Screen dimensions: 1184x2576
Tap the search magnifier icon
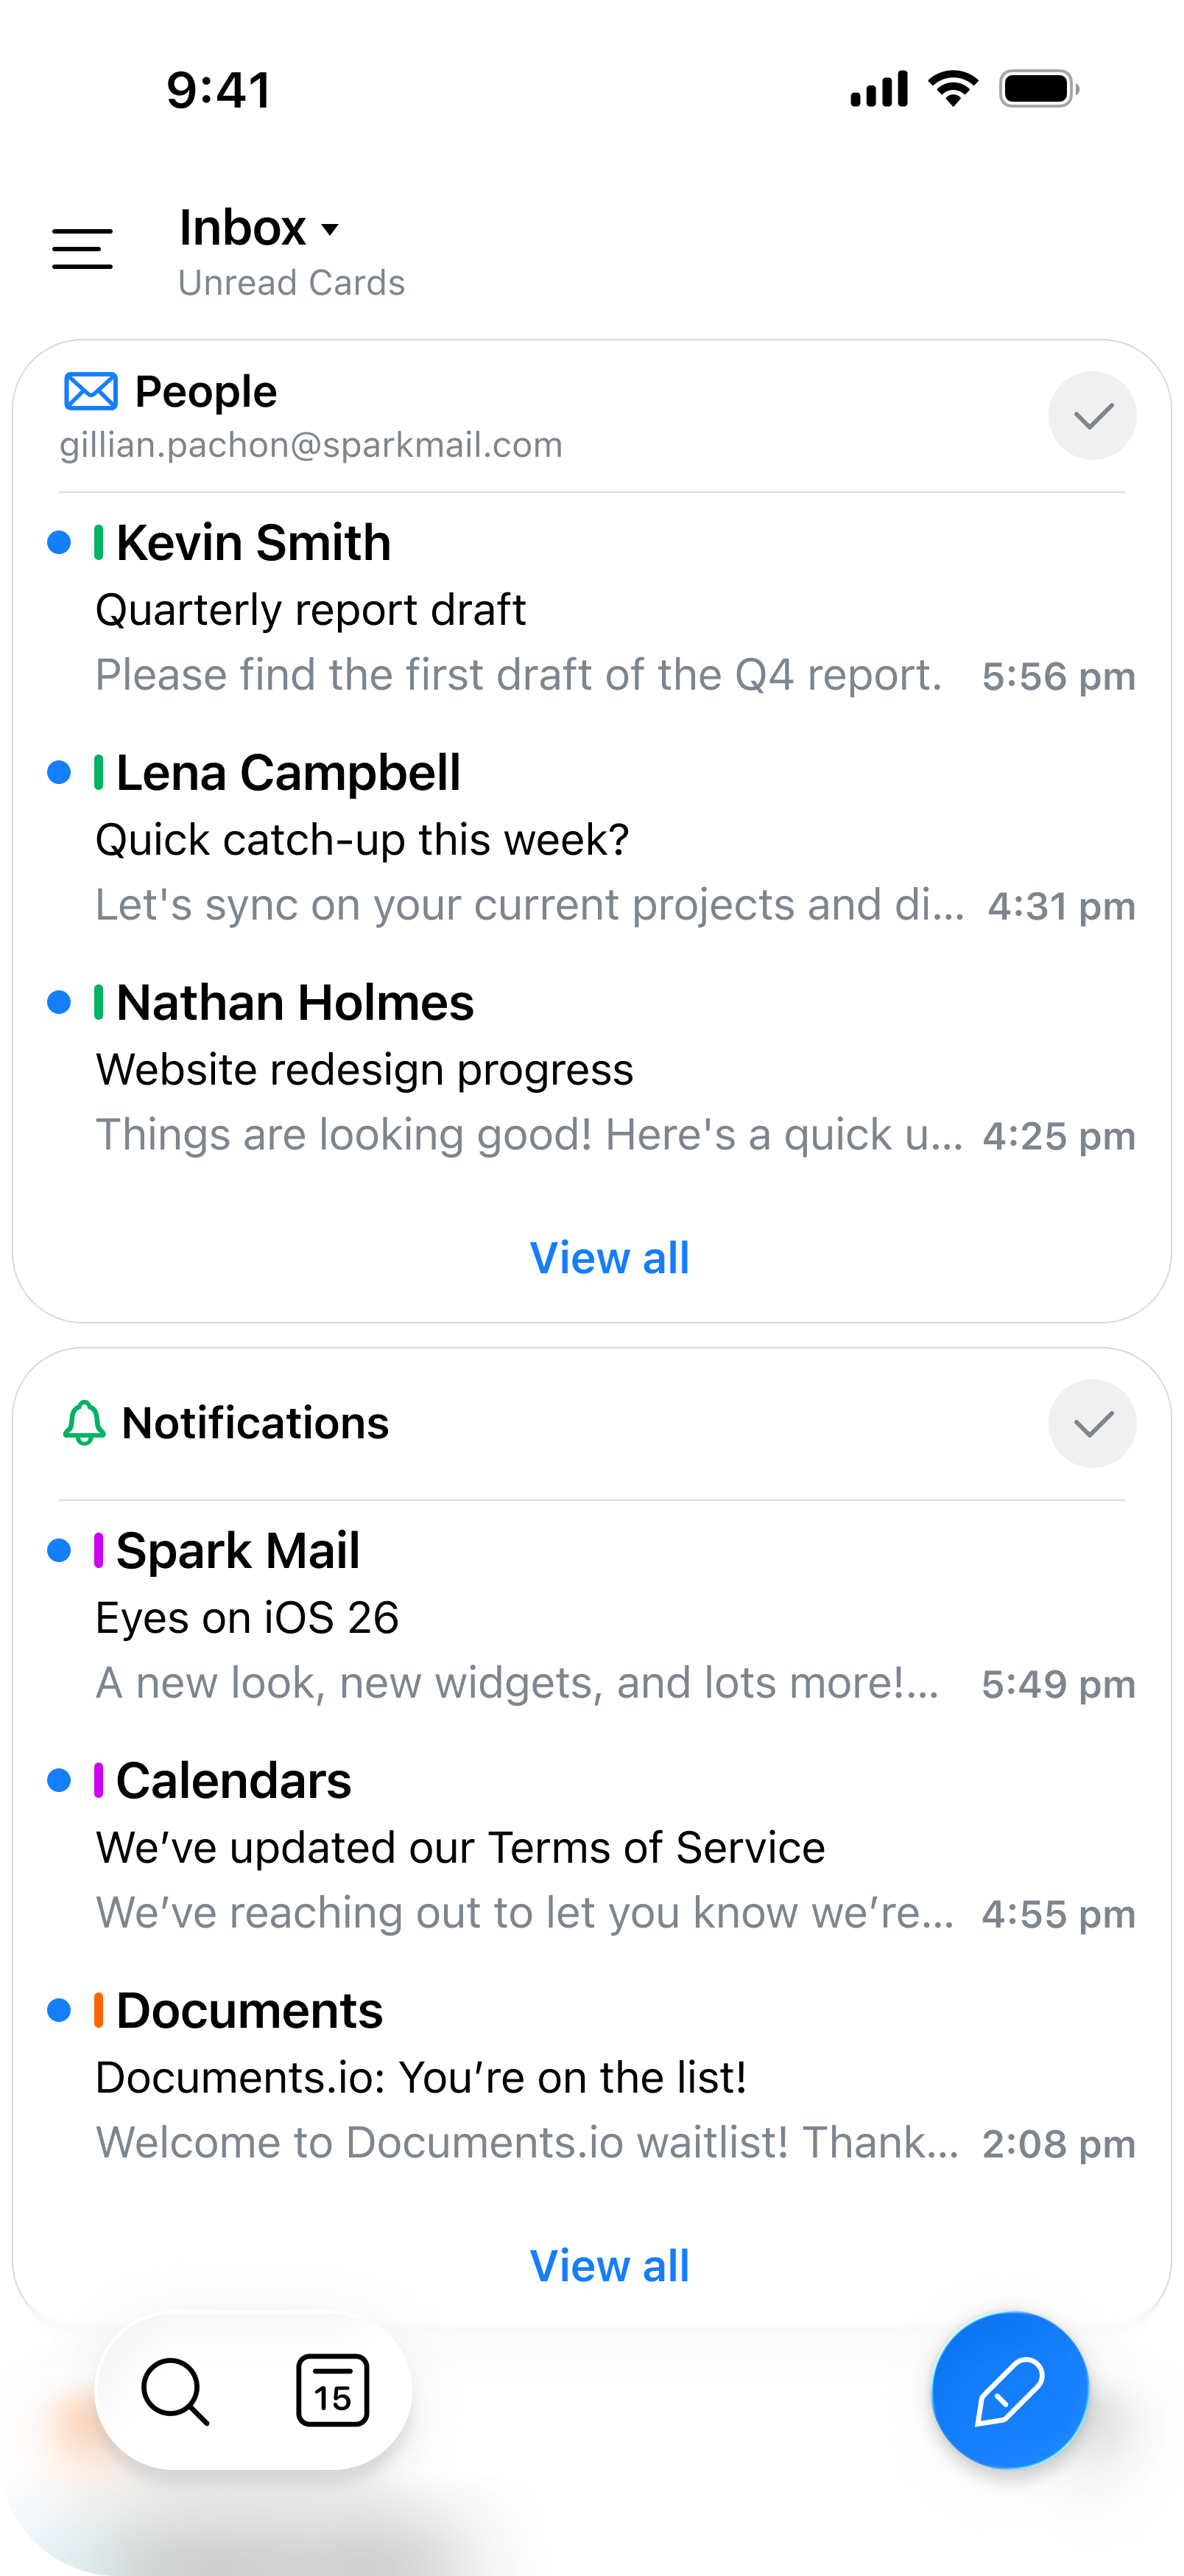[175, 2391]
